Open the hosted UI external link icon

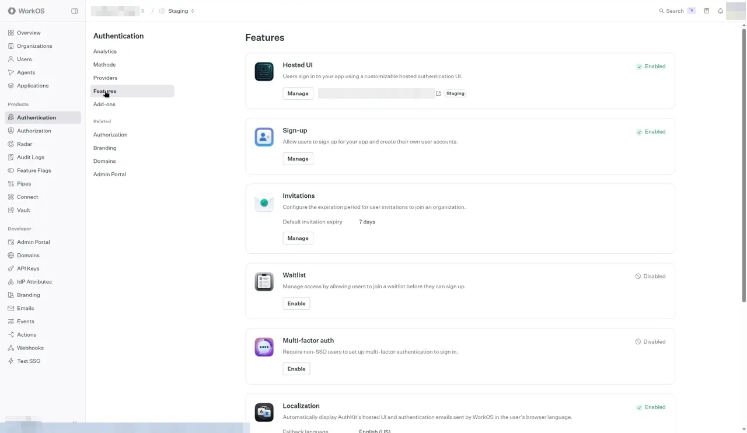[x=438, y=93]
